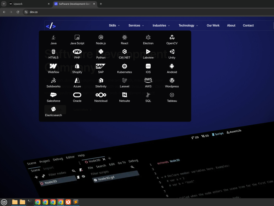
Task: Choose the Shopify bag icon
Action: [x=77, y=66]
